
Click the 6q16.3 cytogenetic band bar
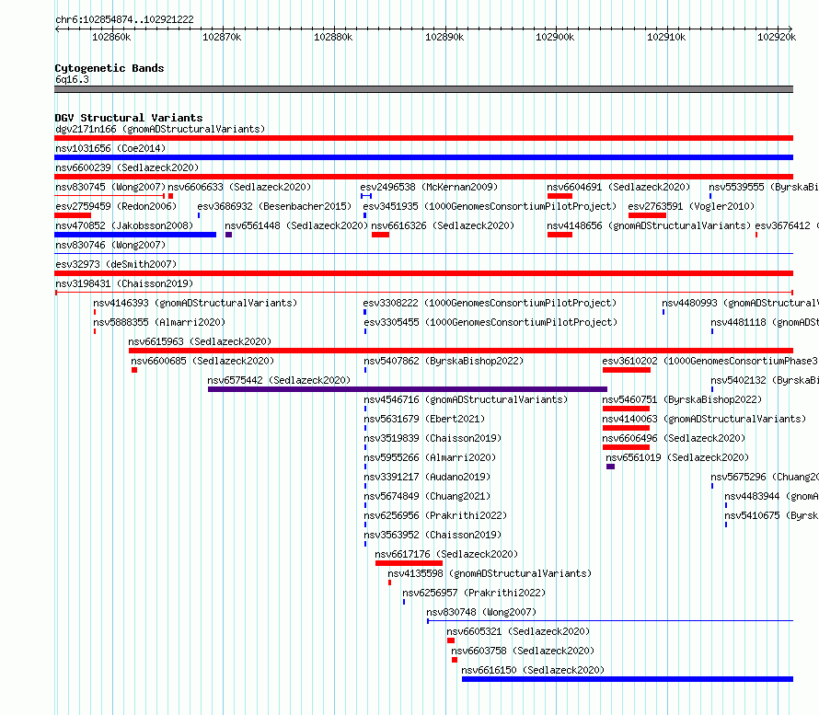[x=423, y=89]
